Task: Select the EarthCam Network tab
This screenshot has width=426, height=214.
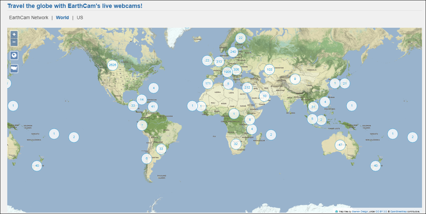Action: 29,18
